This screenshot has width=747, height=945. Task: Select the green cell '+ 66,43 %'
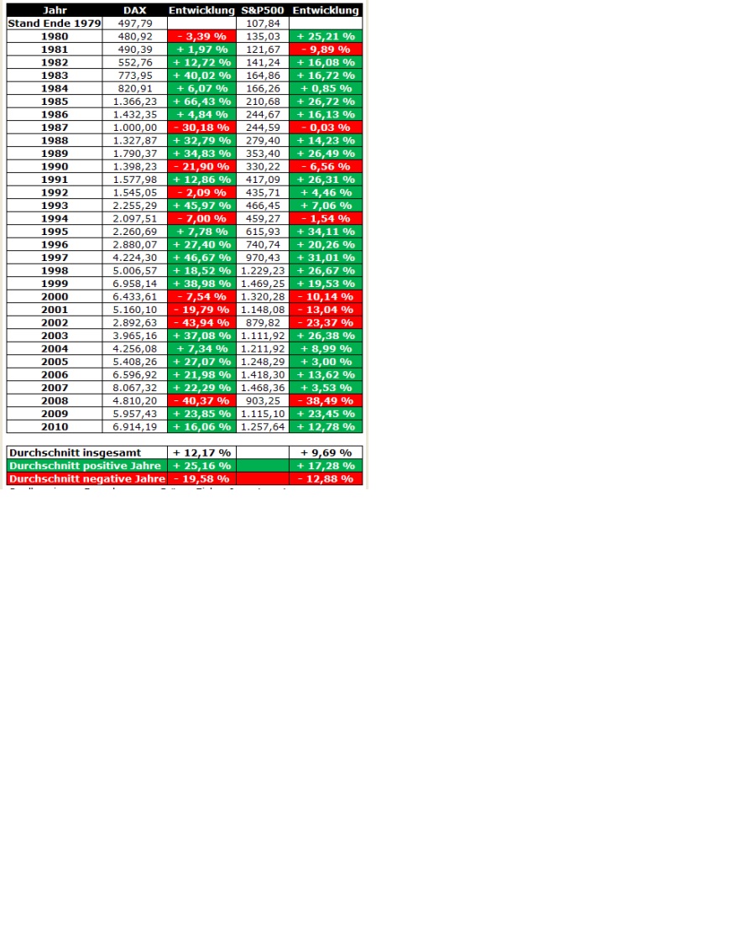click(x=202, y=102)
